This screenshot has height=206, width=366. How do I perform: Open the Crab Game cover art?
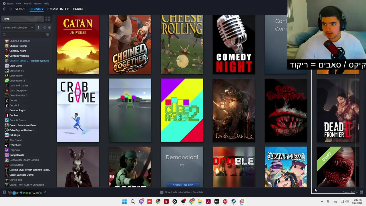tap(78, 110)
